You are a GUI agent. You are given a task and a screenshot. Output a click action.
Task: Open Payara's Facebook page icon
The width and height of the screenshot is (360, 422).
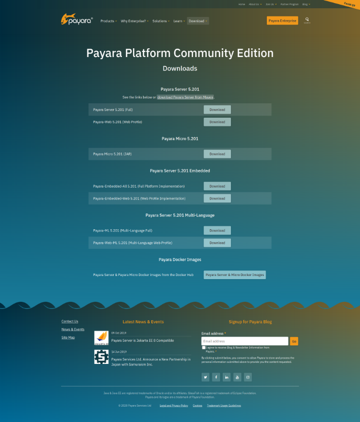(216, 377)
